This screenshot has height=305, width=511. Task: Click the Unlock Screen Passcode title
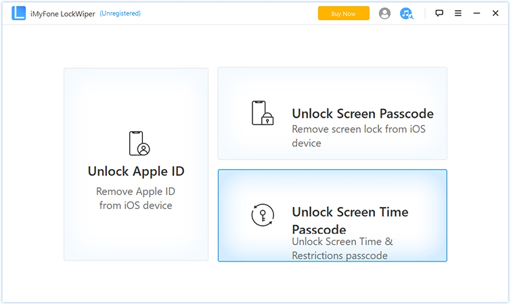363,114
